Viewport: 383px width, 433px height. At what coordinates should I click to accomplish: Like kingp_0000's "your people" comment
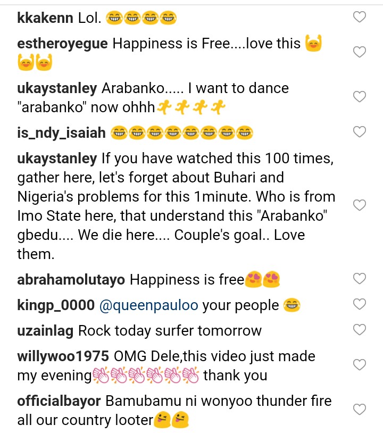[x=360, y=304]
